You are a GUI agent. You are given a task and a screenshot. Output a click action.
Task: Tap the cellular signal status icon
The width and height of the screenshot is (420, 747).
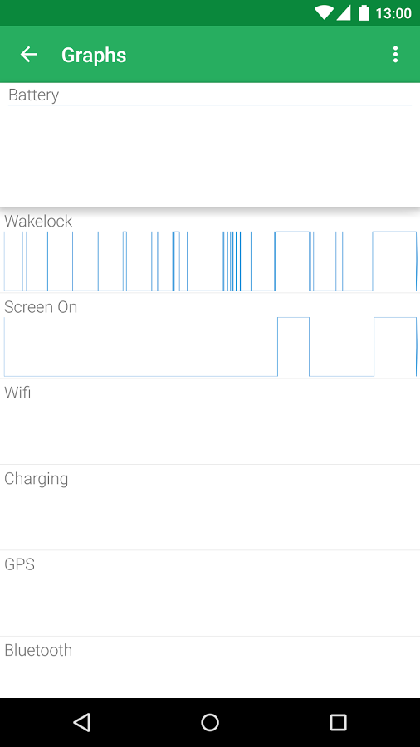pos(344,12)
